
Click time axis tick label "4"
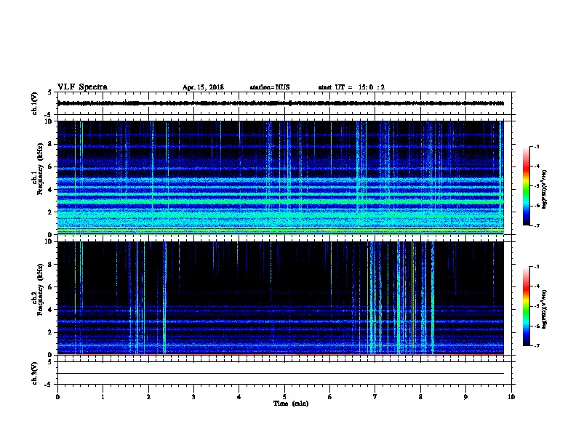tap(239, 397)
